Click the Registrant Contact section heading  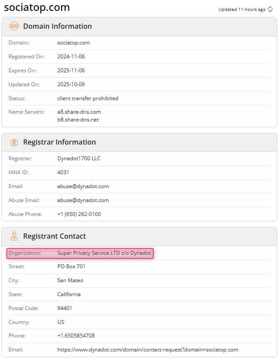(x=55, y=236)
